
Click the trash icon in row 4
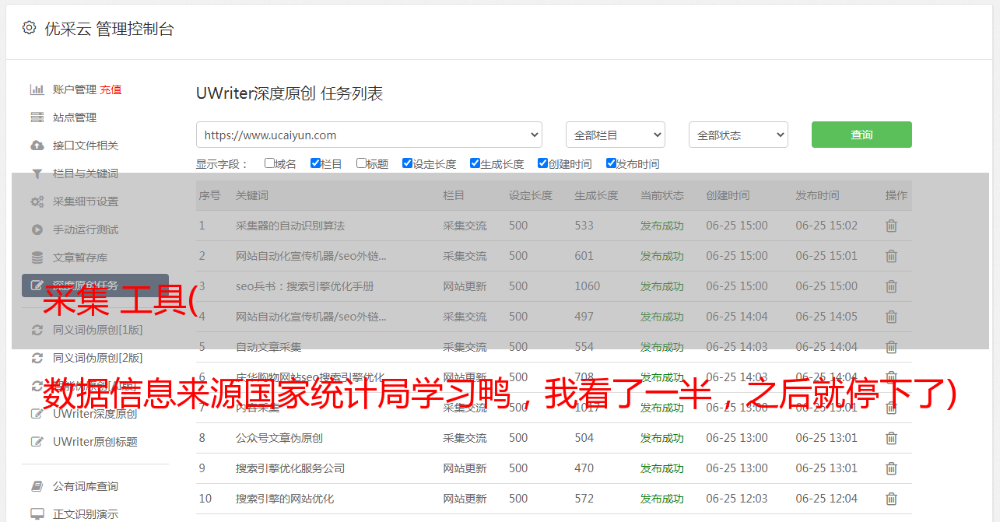(891, 317)
